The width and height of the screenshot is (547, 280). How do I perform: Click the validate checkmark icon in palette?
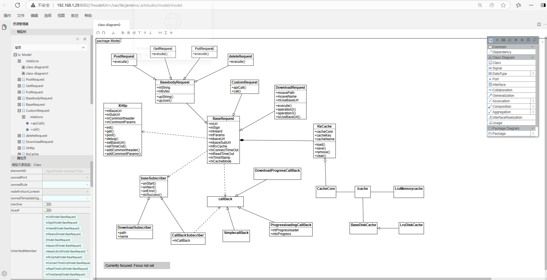[510, 40]
